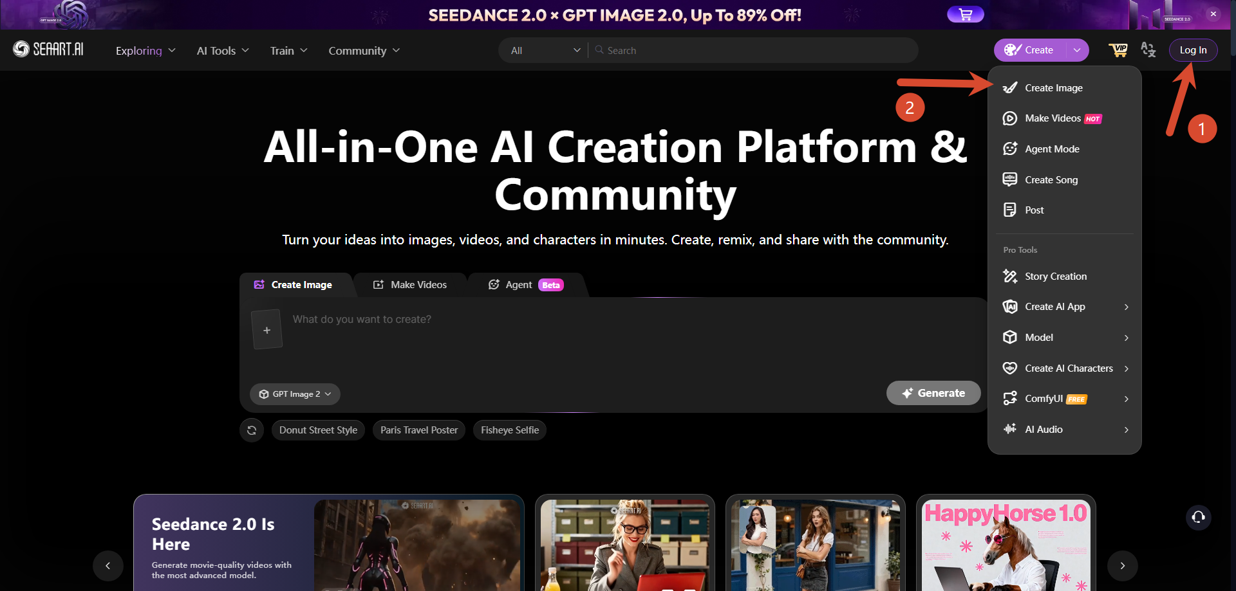Image resolution: width=1236 pixels, height=591 pixels.
Task: Open the language translation icon
Action: click(x=1148, y=50)
